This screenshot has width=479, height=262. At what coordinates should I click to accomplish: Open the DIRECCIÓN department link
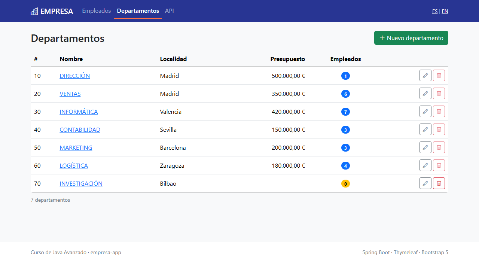75,76
